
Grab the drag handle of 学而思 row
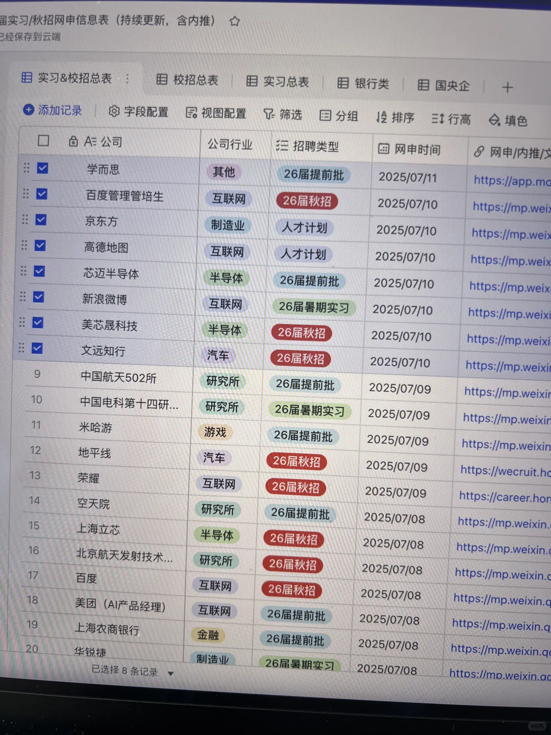27,167
